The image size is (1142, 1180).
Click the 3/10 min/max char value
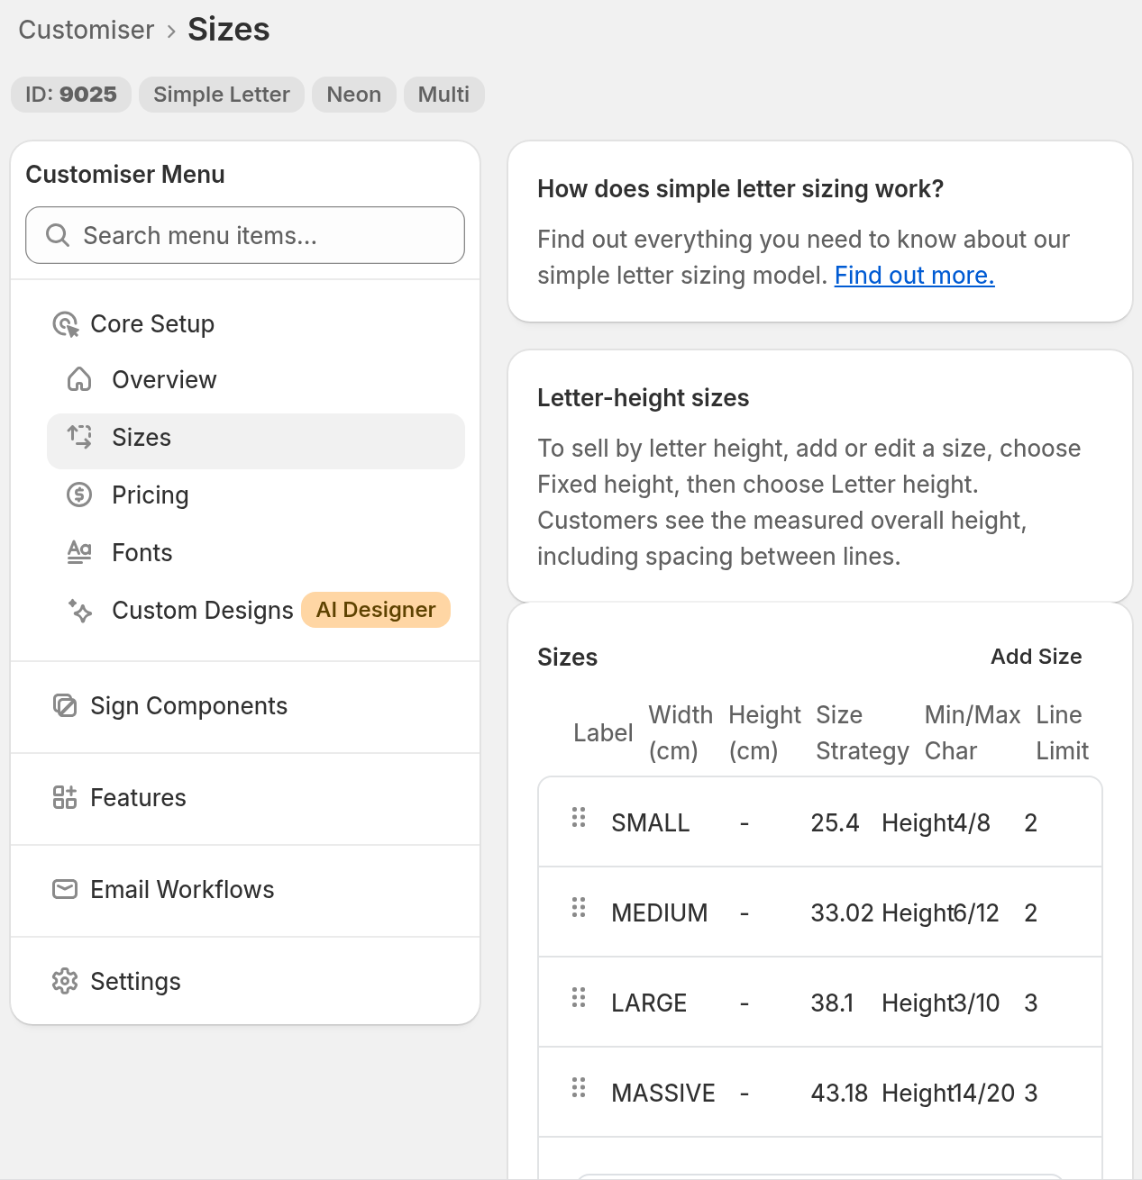pos(977,1003)
